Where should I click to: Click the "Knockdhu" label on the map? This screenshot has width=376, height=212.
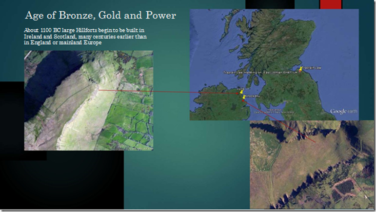(x=253, y=96)
